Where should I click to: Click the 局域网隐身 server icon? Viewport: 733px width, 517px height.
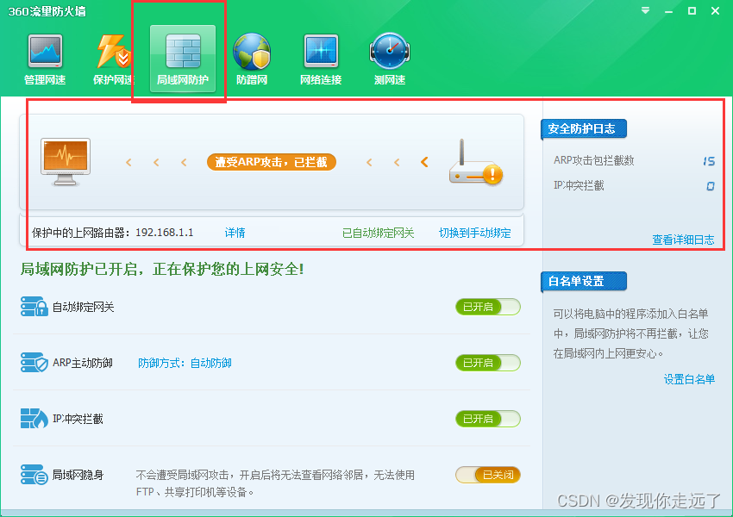34,475
